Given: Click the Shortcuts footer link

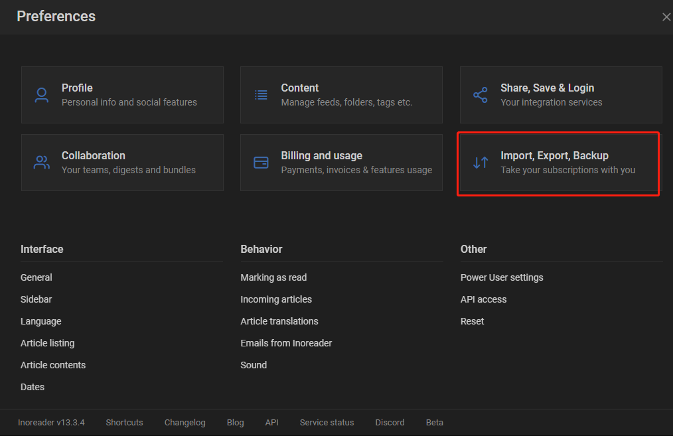Looking at the screenshot, I should coord(124,423).
